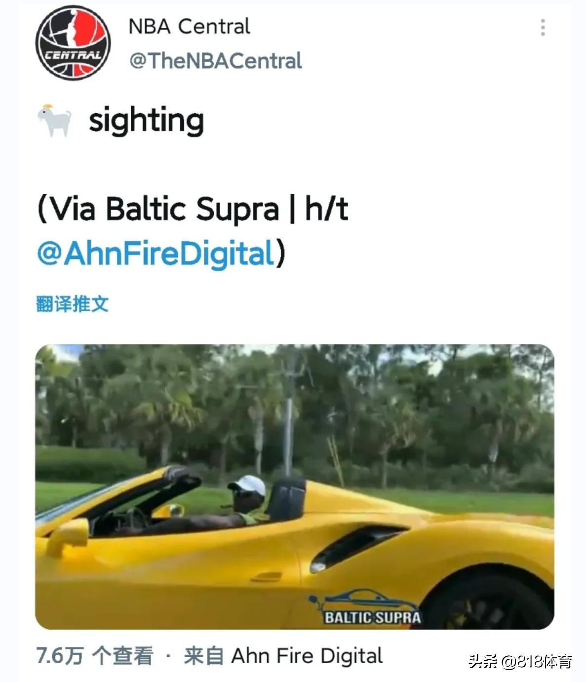Open the 来自 Ahn Fire Digital source

(x=283, y=656)
